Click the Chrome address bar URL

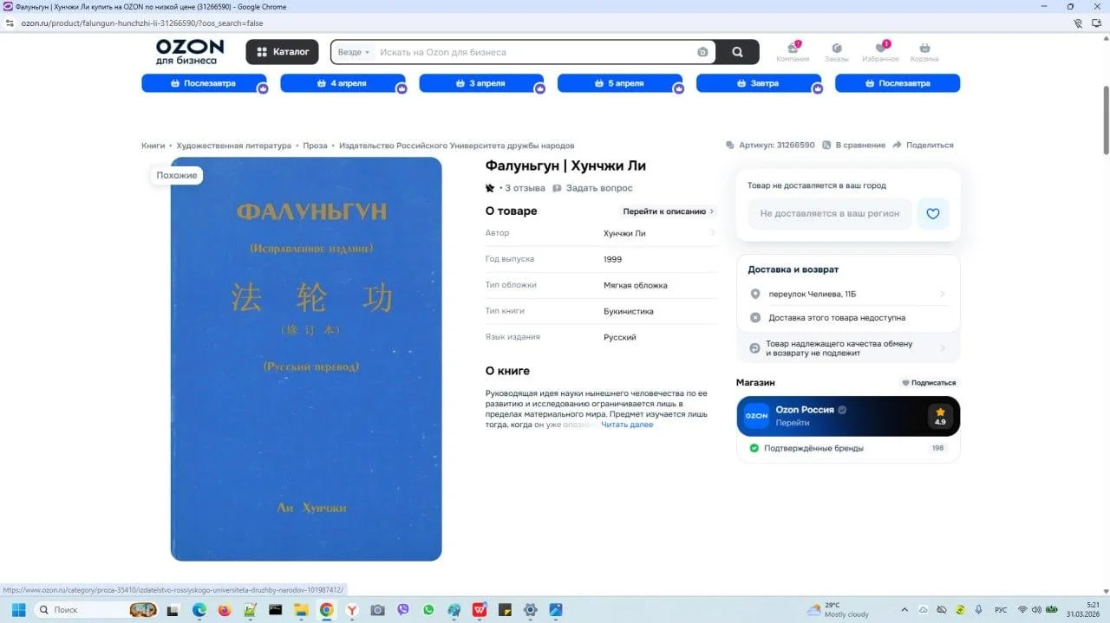coord(142,23)
